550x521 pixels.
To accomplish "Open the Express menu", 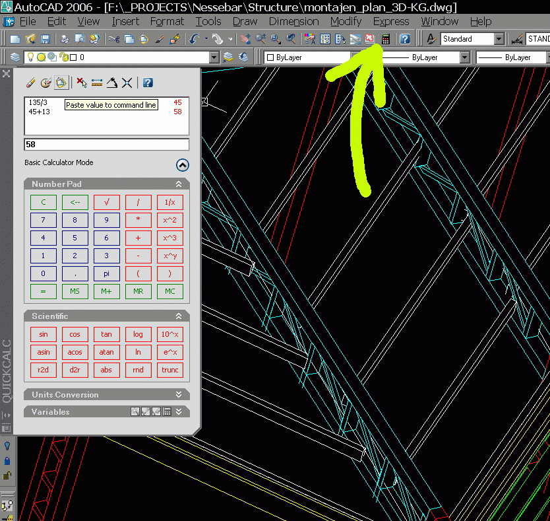I will click(391, 22).
